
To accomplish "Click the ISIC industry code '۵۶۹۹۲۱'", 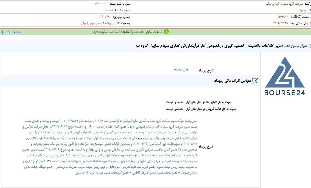I will 283,17.
